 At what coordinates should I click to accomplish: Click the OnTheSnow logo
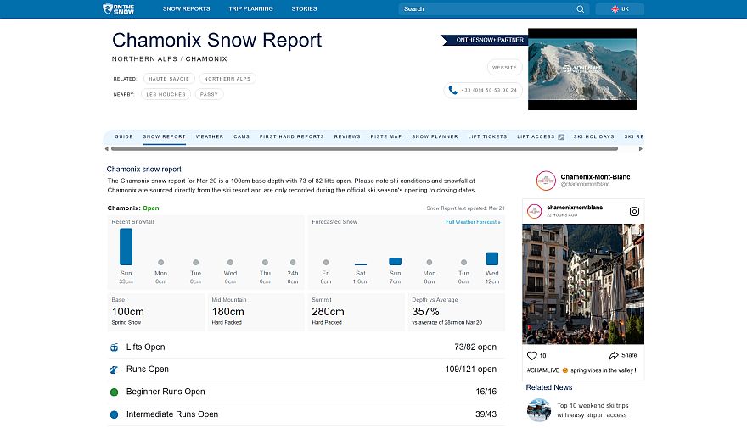point(119,9)
